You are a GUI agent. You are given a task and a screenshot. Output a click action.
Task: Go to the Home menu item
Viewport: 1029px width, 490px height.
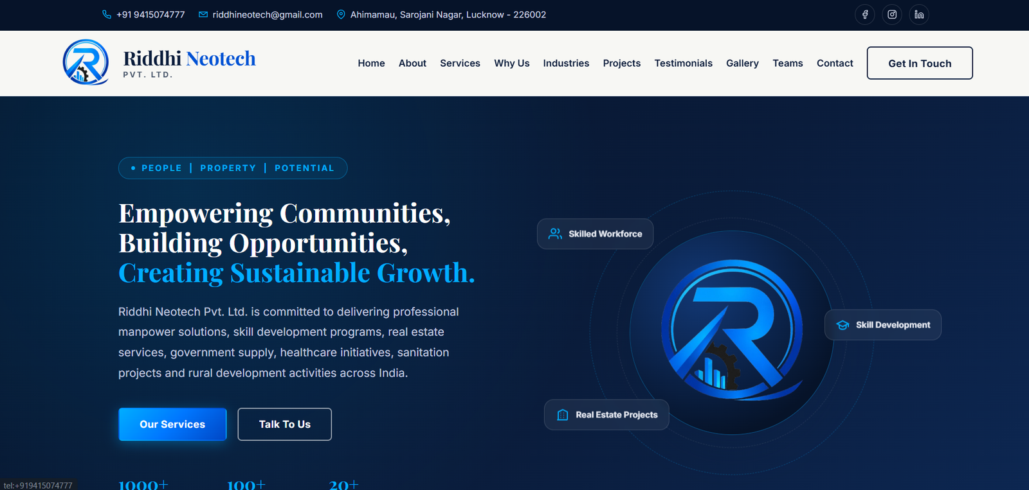point(371,63)
